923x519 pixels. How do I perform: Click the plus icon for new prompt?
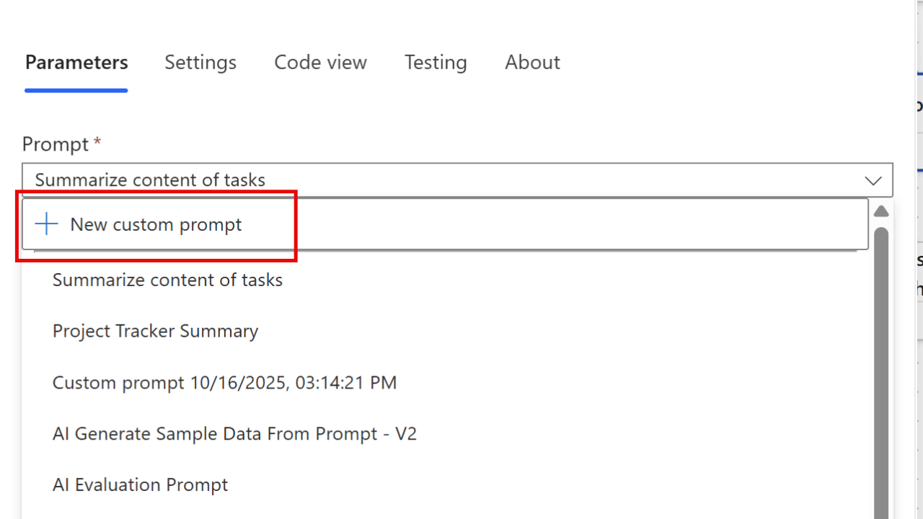(x=47, y=224)
